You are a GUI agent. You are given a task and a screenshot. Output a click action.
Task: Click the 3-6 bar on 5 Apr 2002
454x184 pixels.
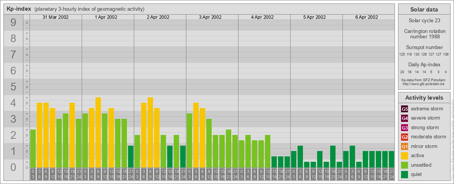pyautogui.click(x=300, y=156)
